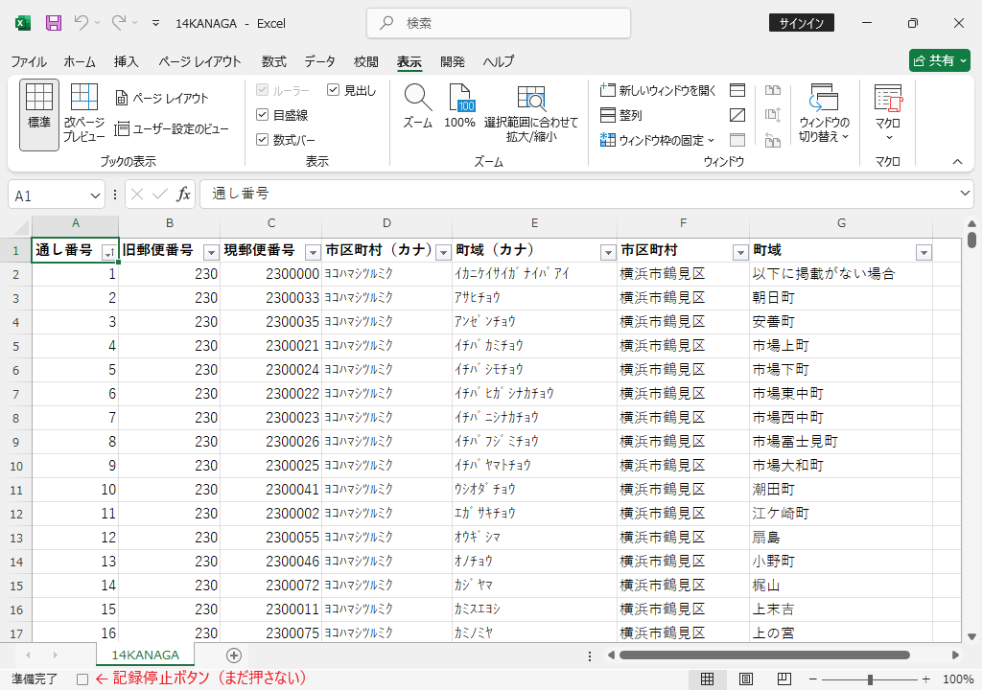Open filter dropdown for 町域(カナ)
This screenshot has height=690, width=982.
(x=608, y=252)
